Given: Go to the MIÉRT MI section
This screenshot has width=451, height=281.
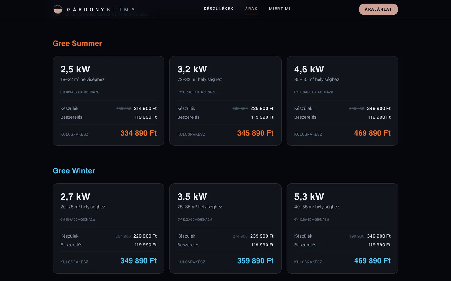Looking at the screenshot, I should pos(280,9).
